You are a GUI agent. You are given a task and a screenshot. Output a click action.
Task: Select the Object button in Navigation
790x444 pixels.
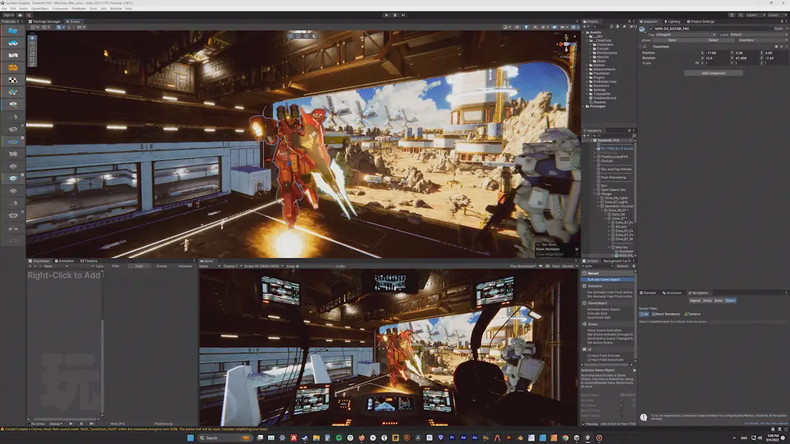coord(730,300)
